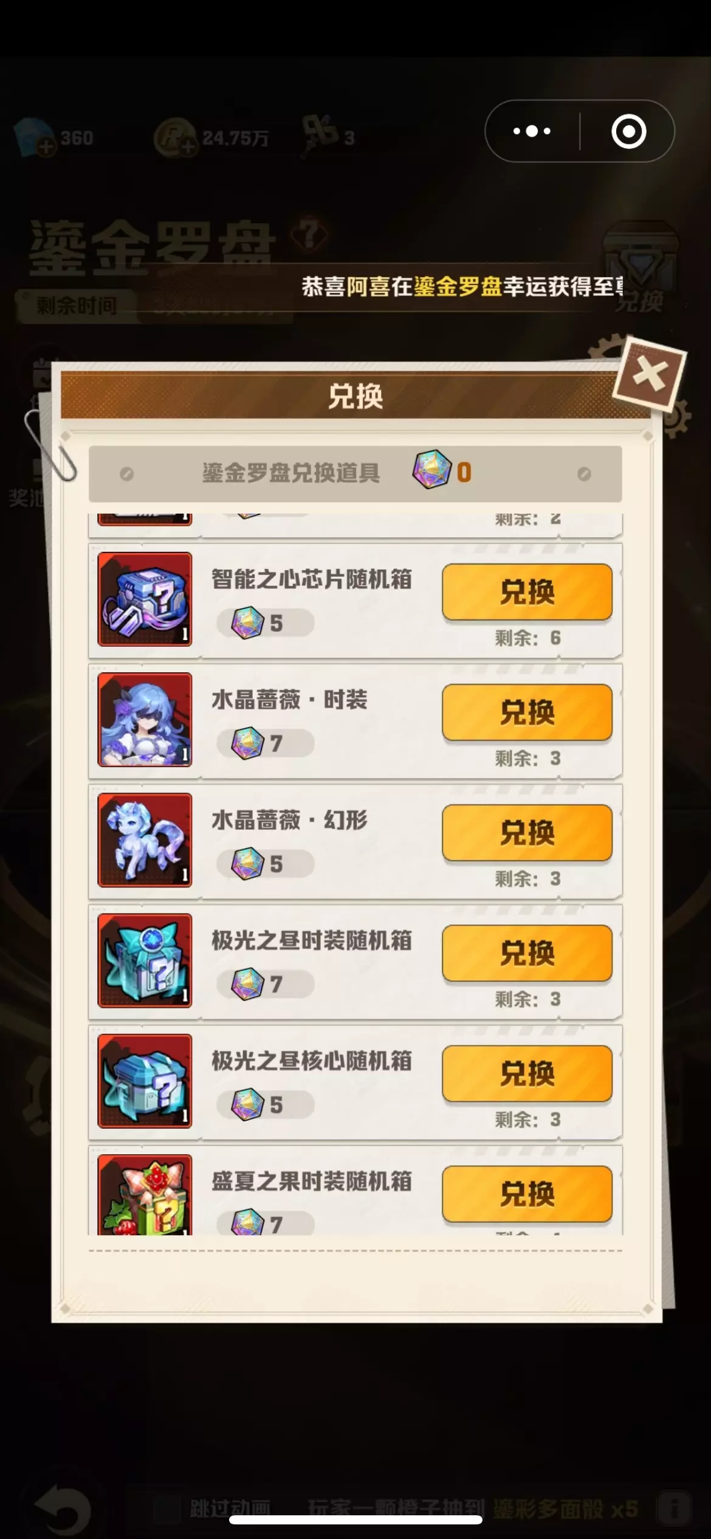The height and width of the screenshot is (1539, 711).
Task: Redeem the 水晶蔷薇·时装 outfit
Action: click(527, 712)
